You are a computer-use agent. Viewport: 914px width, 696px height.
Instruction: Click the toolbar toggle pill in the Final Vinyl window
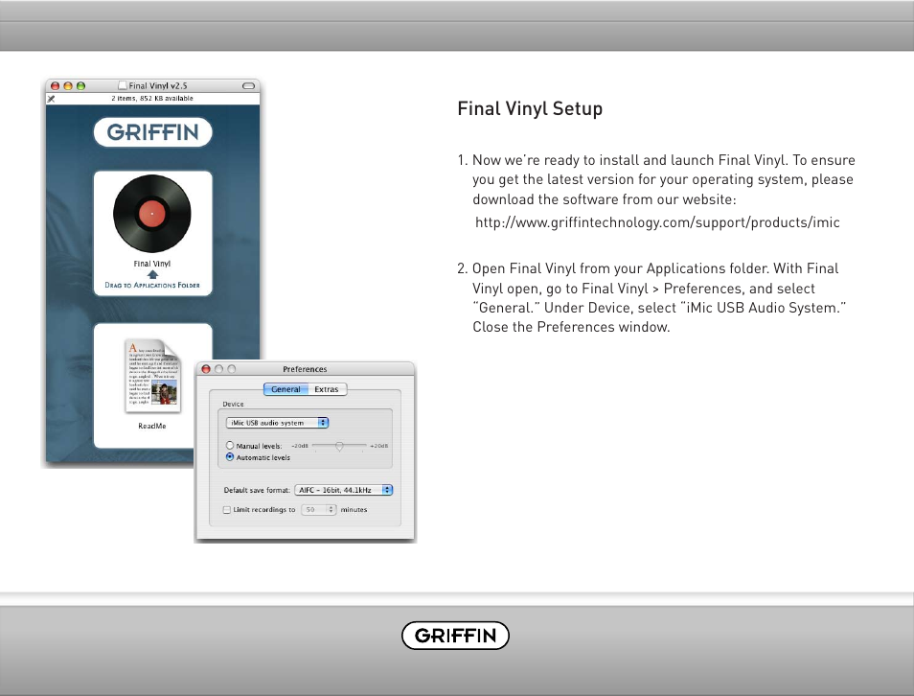(x=248, y=85)
